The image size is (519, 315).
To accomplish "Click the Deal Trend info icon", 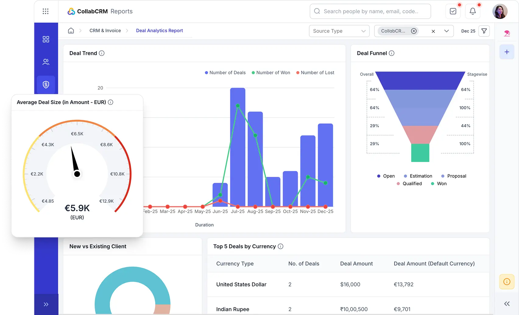I will point(102,53).
